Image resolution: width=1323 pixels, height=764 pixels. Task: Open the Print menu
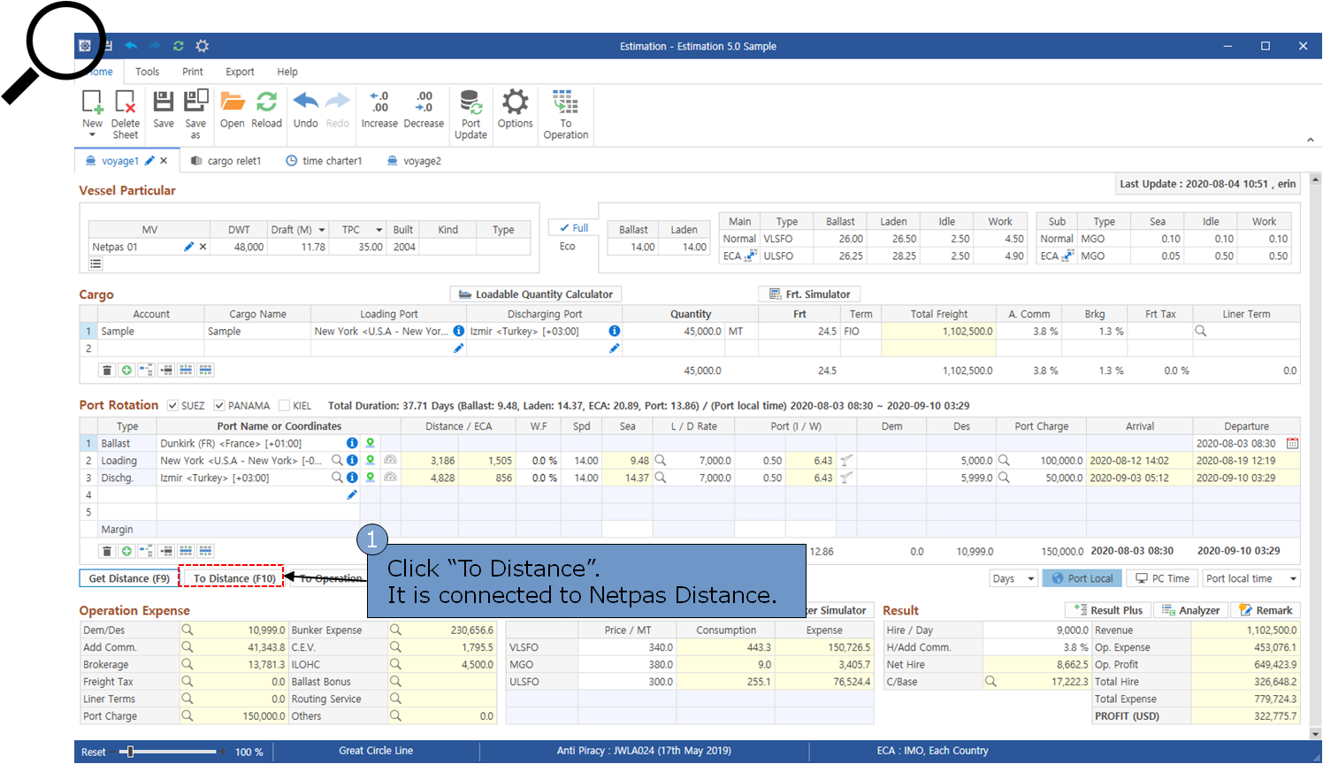(x=193, y=72)
